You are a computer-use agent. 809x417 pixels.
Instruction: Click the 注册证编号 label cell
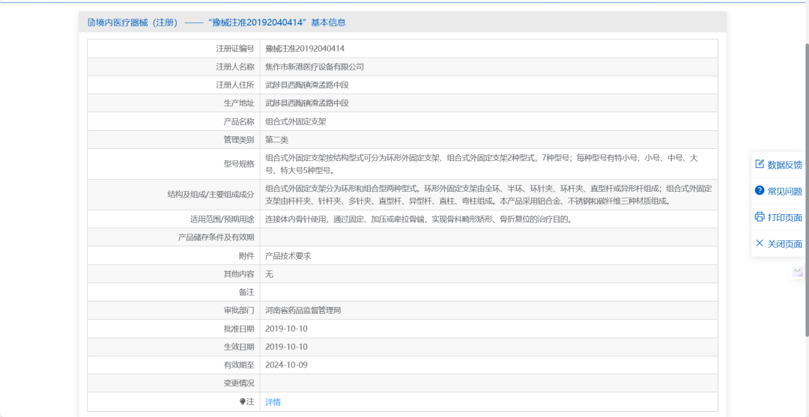pos(173,49)
